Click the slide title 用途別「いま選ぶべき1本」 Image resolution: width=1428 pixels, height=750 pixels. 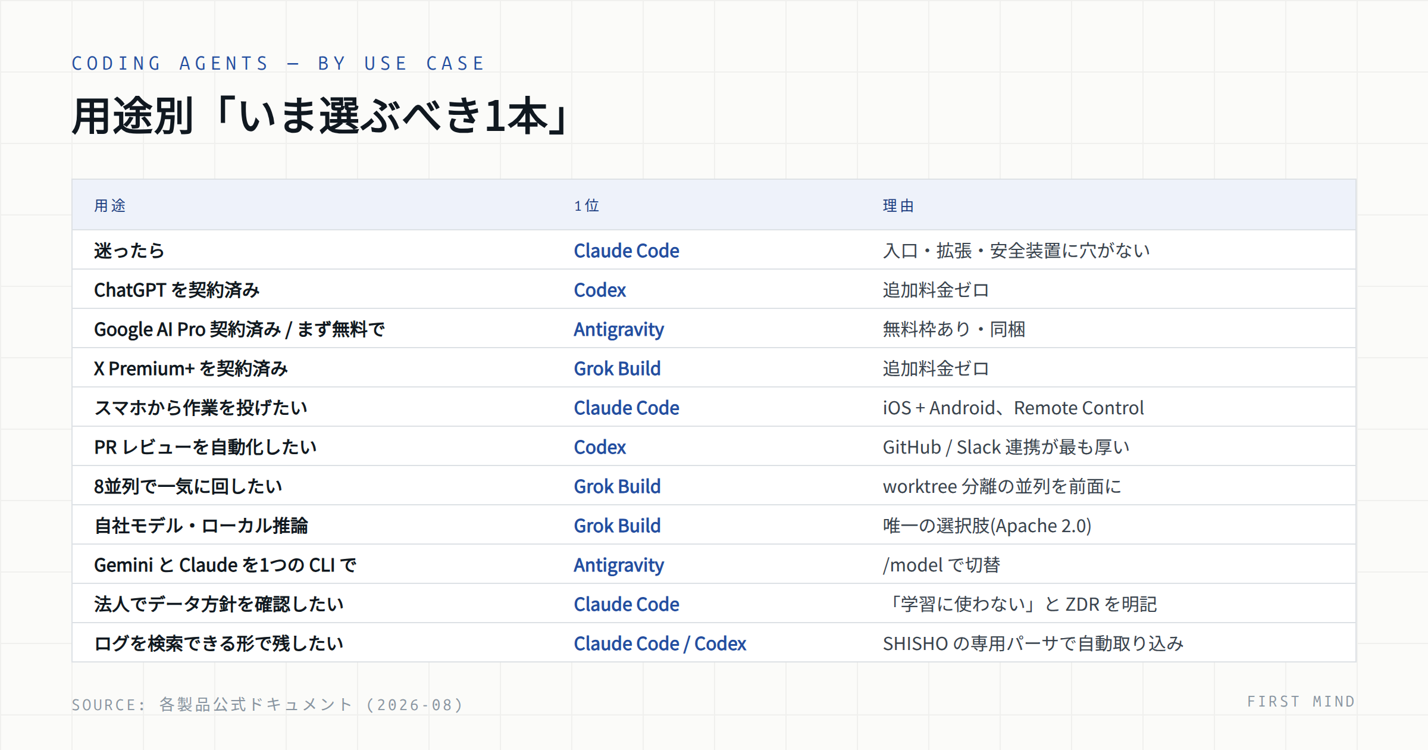coord(321,115)
